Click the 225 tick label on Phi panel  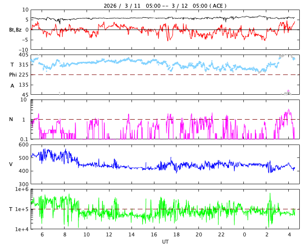point(23,75)
